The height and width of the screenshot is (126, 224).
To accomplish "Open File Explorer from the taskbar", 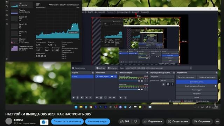I will tap(81, 107).
